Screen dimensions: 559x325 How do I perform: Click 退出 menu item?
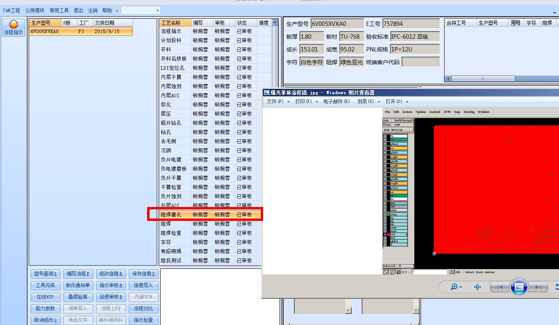click(x=79, y=10)
